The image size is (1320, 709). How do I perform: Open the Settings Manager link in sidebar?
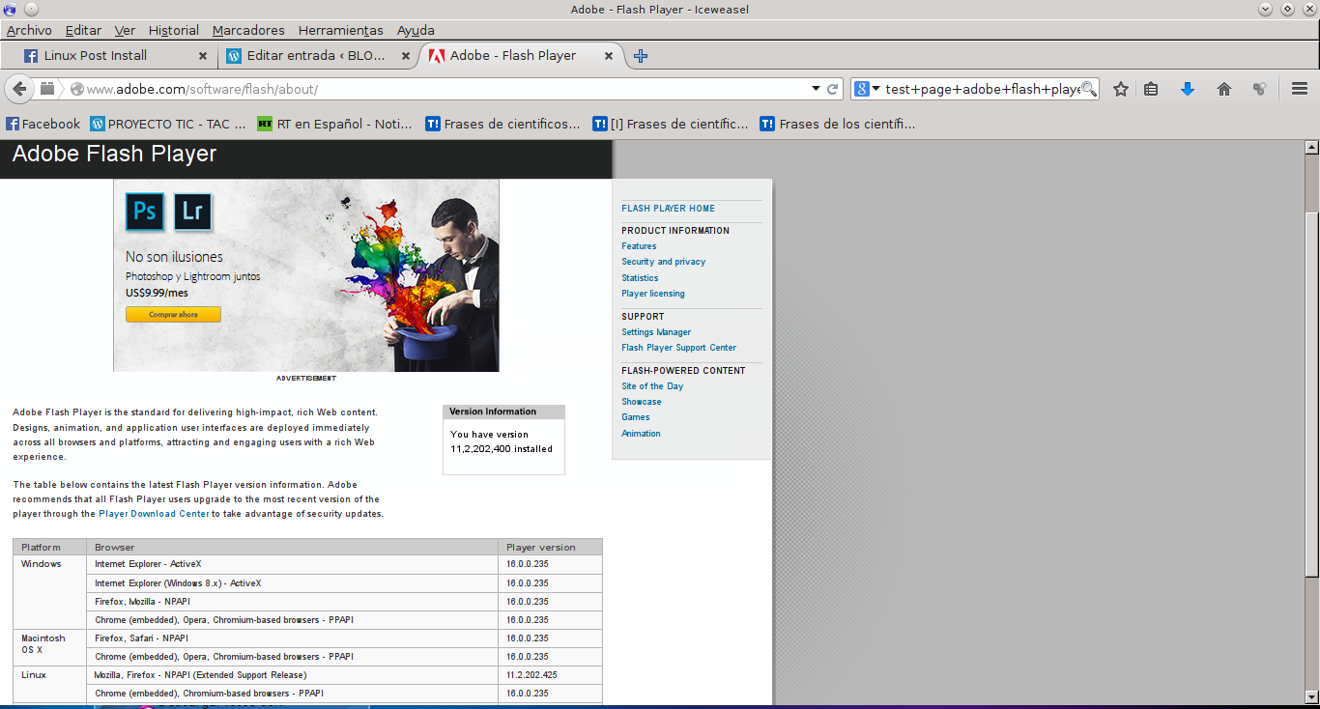tap(656, 332)
